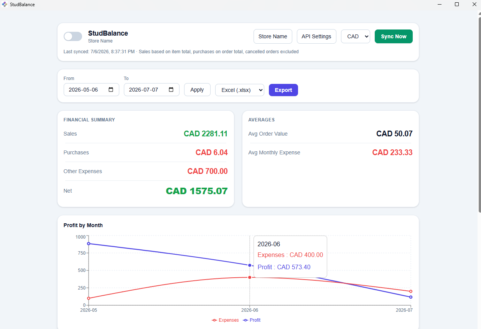481x329 pixels.
Task: Open calendar picker in From date field
Action: (111, 90)
